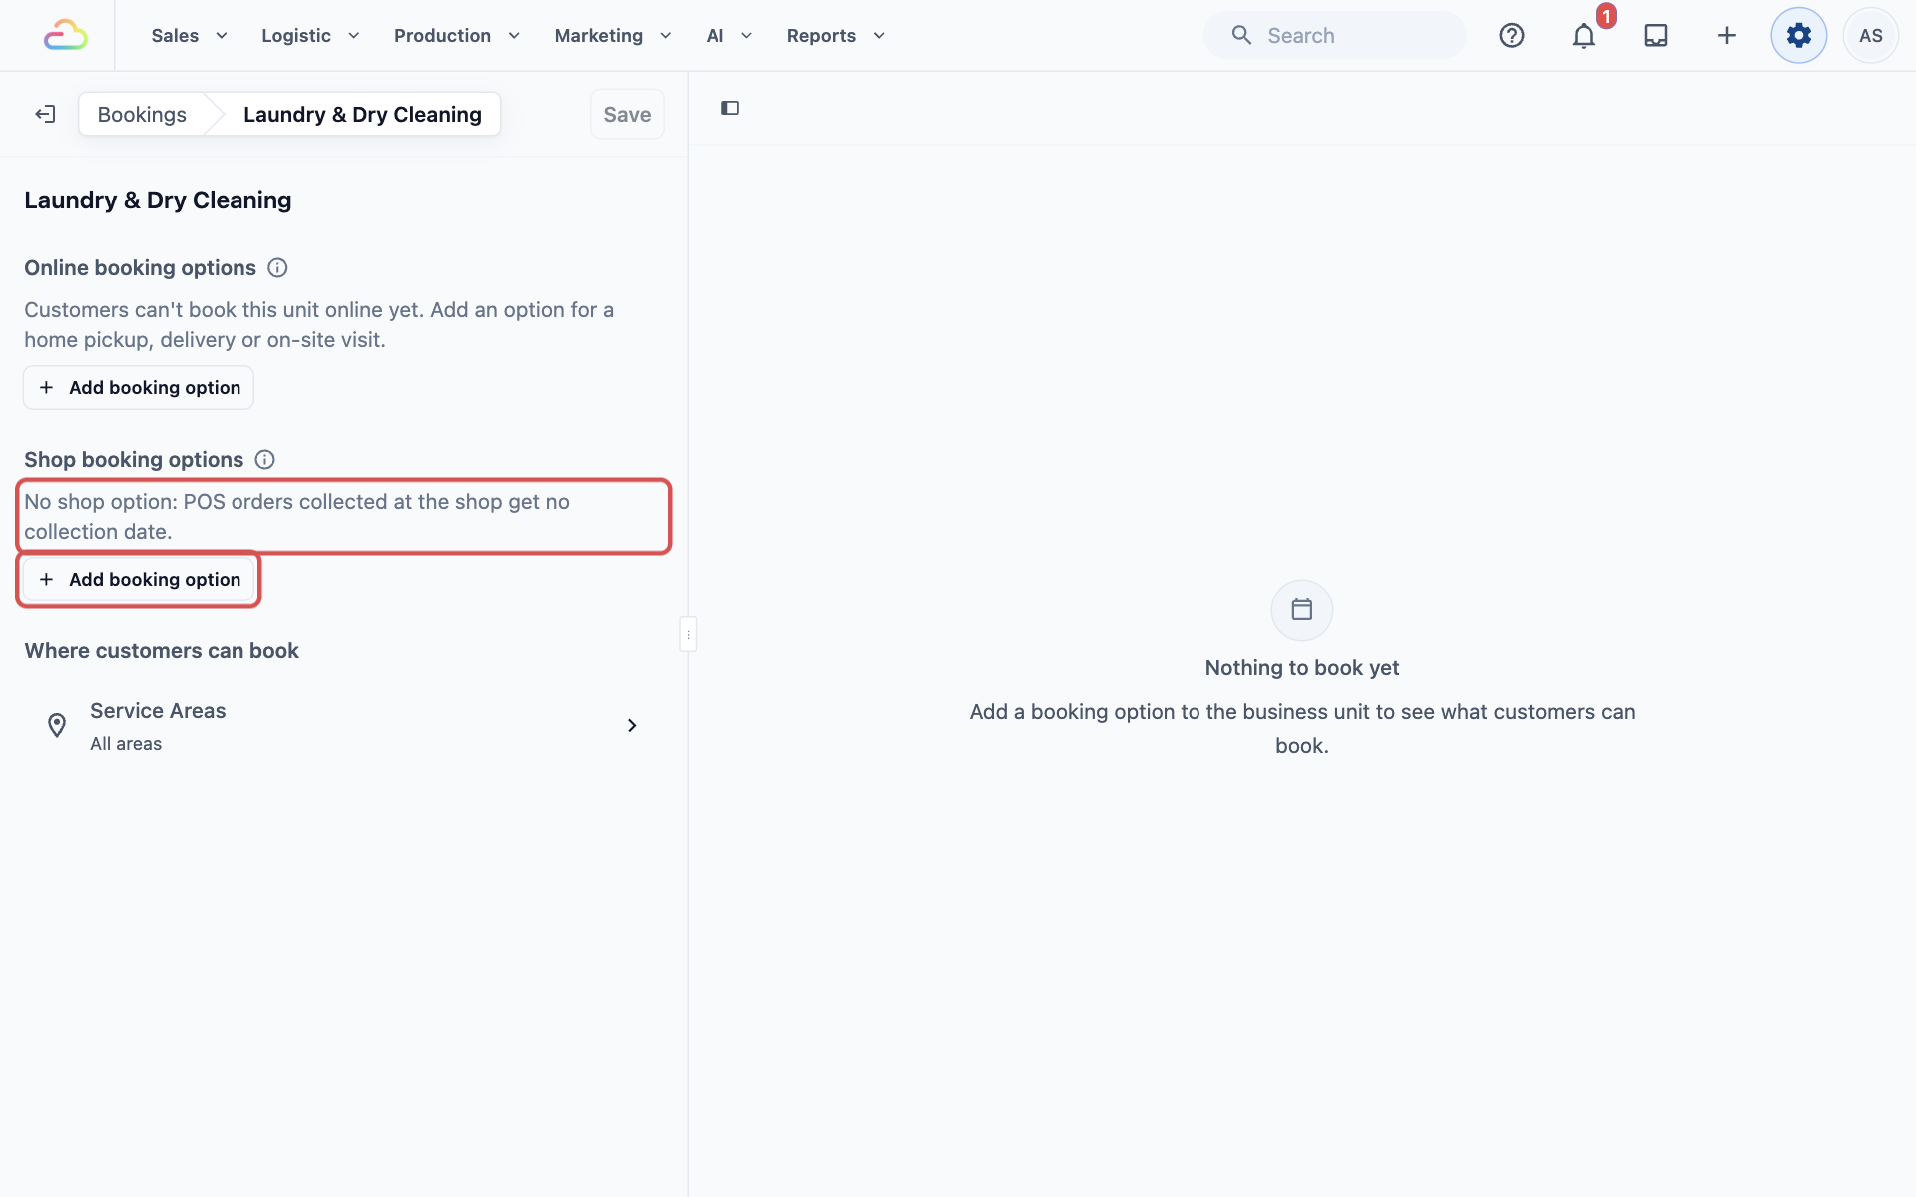
Task: Add booking option under Online booking options
Action: pyautogui.click(x=139, y=387)
